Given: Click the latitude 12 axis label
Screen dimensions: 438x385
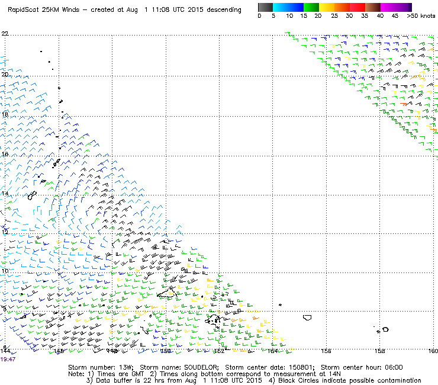Looking at the screenshot, I should pyautogui.click(x=5, y=232).
